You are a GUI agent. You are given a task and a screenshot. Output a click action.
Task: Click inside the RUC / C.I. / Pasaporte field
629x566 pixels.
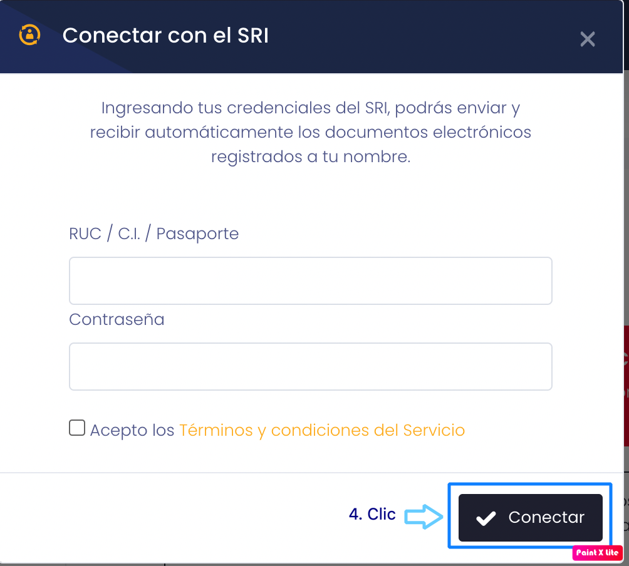[310, 280]
